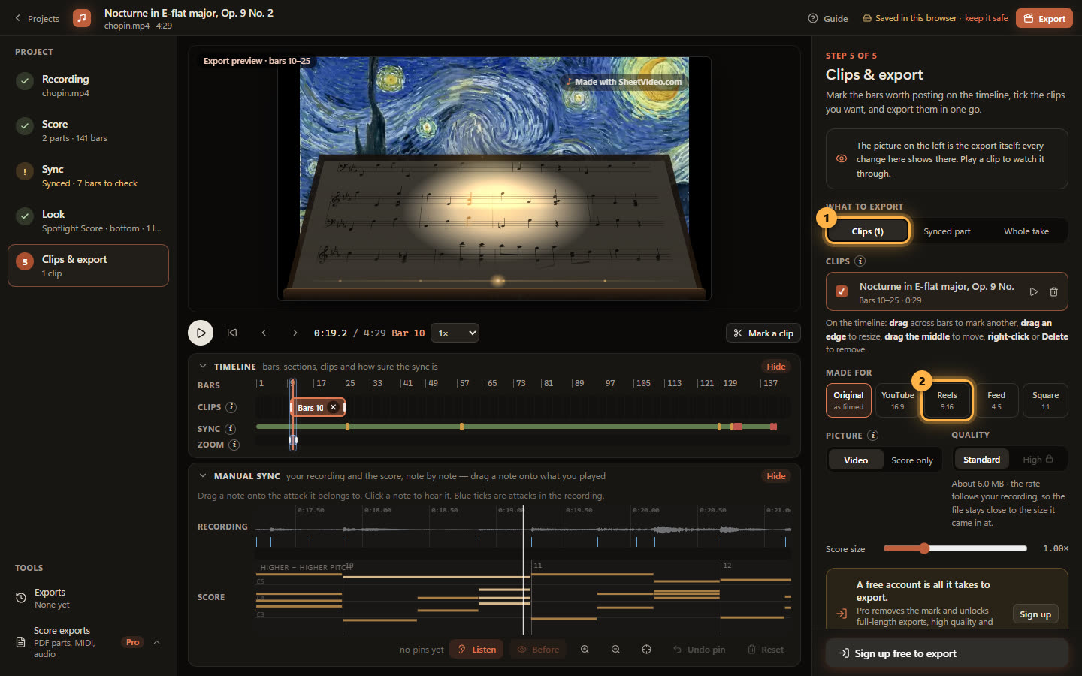Hide the Manual sync panel
This screenshot has height=676, width=1082.
pos(776,476)
